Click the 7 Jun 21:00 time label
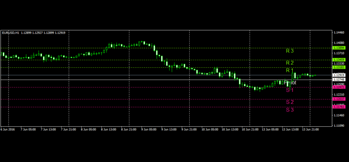The height and width of the screenshot is (162, 349). pos(68,129)
